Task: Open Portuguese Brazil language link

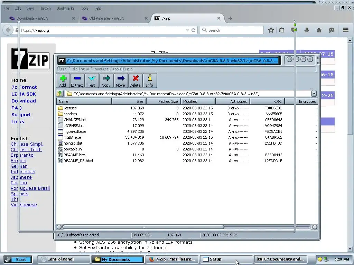Action: (x=30, y=188)
